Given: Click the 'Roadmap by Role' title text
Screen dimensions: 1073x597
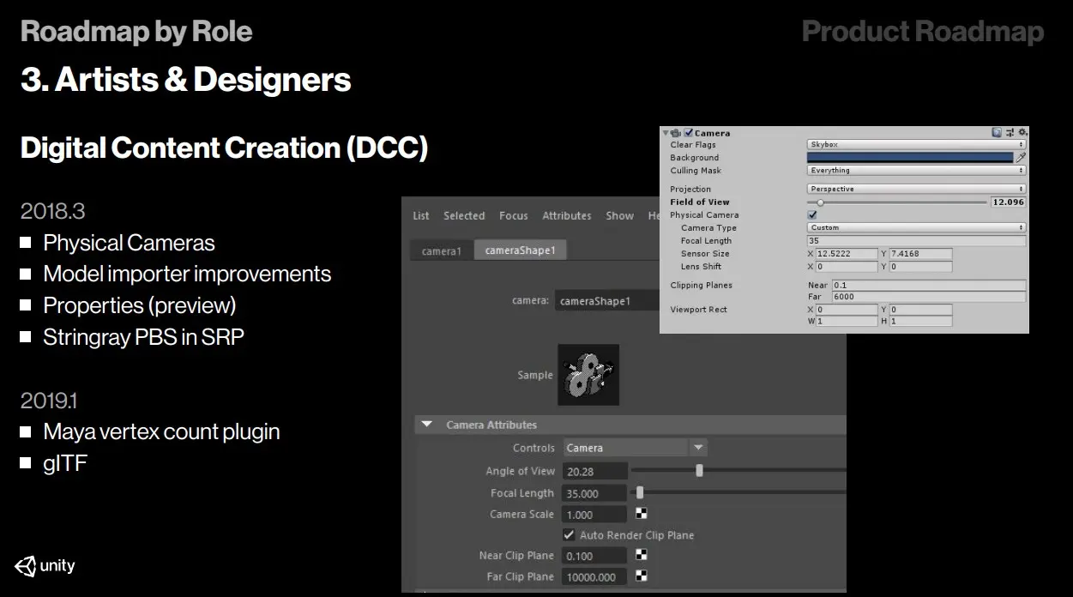Looking at the screenshot, I should pos(136,32).
